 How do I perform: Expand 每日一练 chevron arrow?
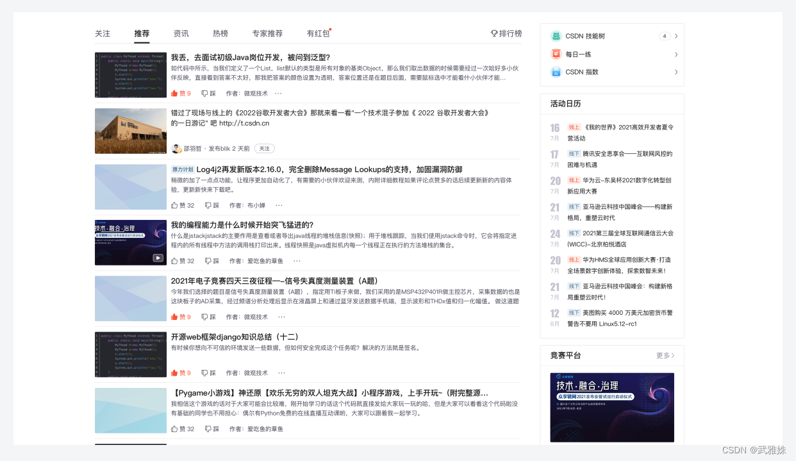(x=676, y=54)
